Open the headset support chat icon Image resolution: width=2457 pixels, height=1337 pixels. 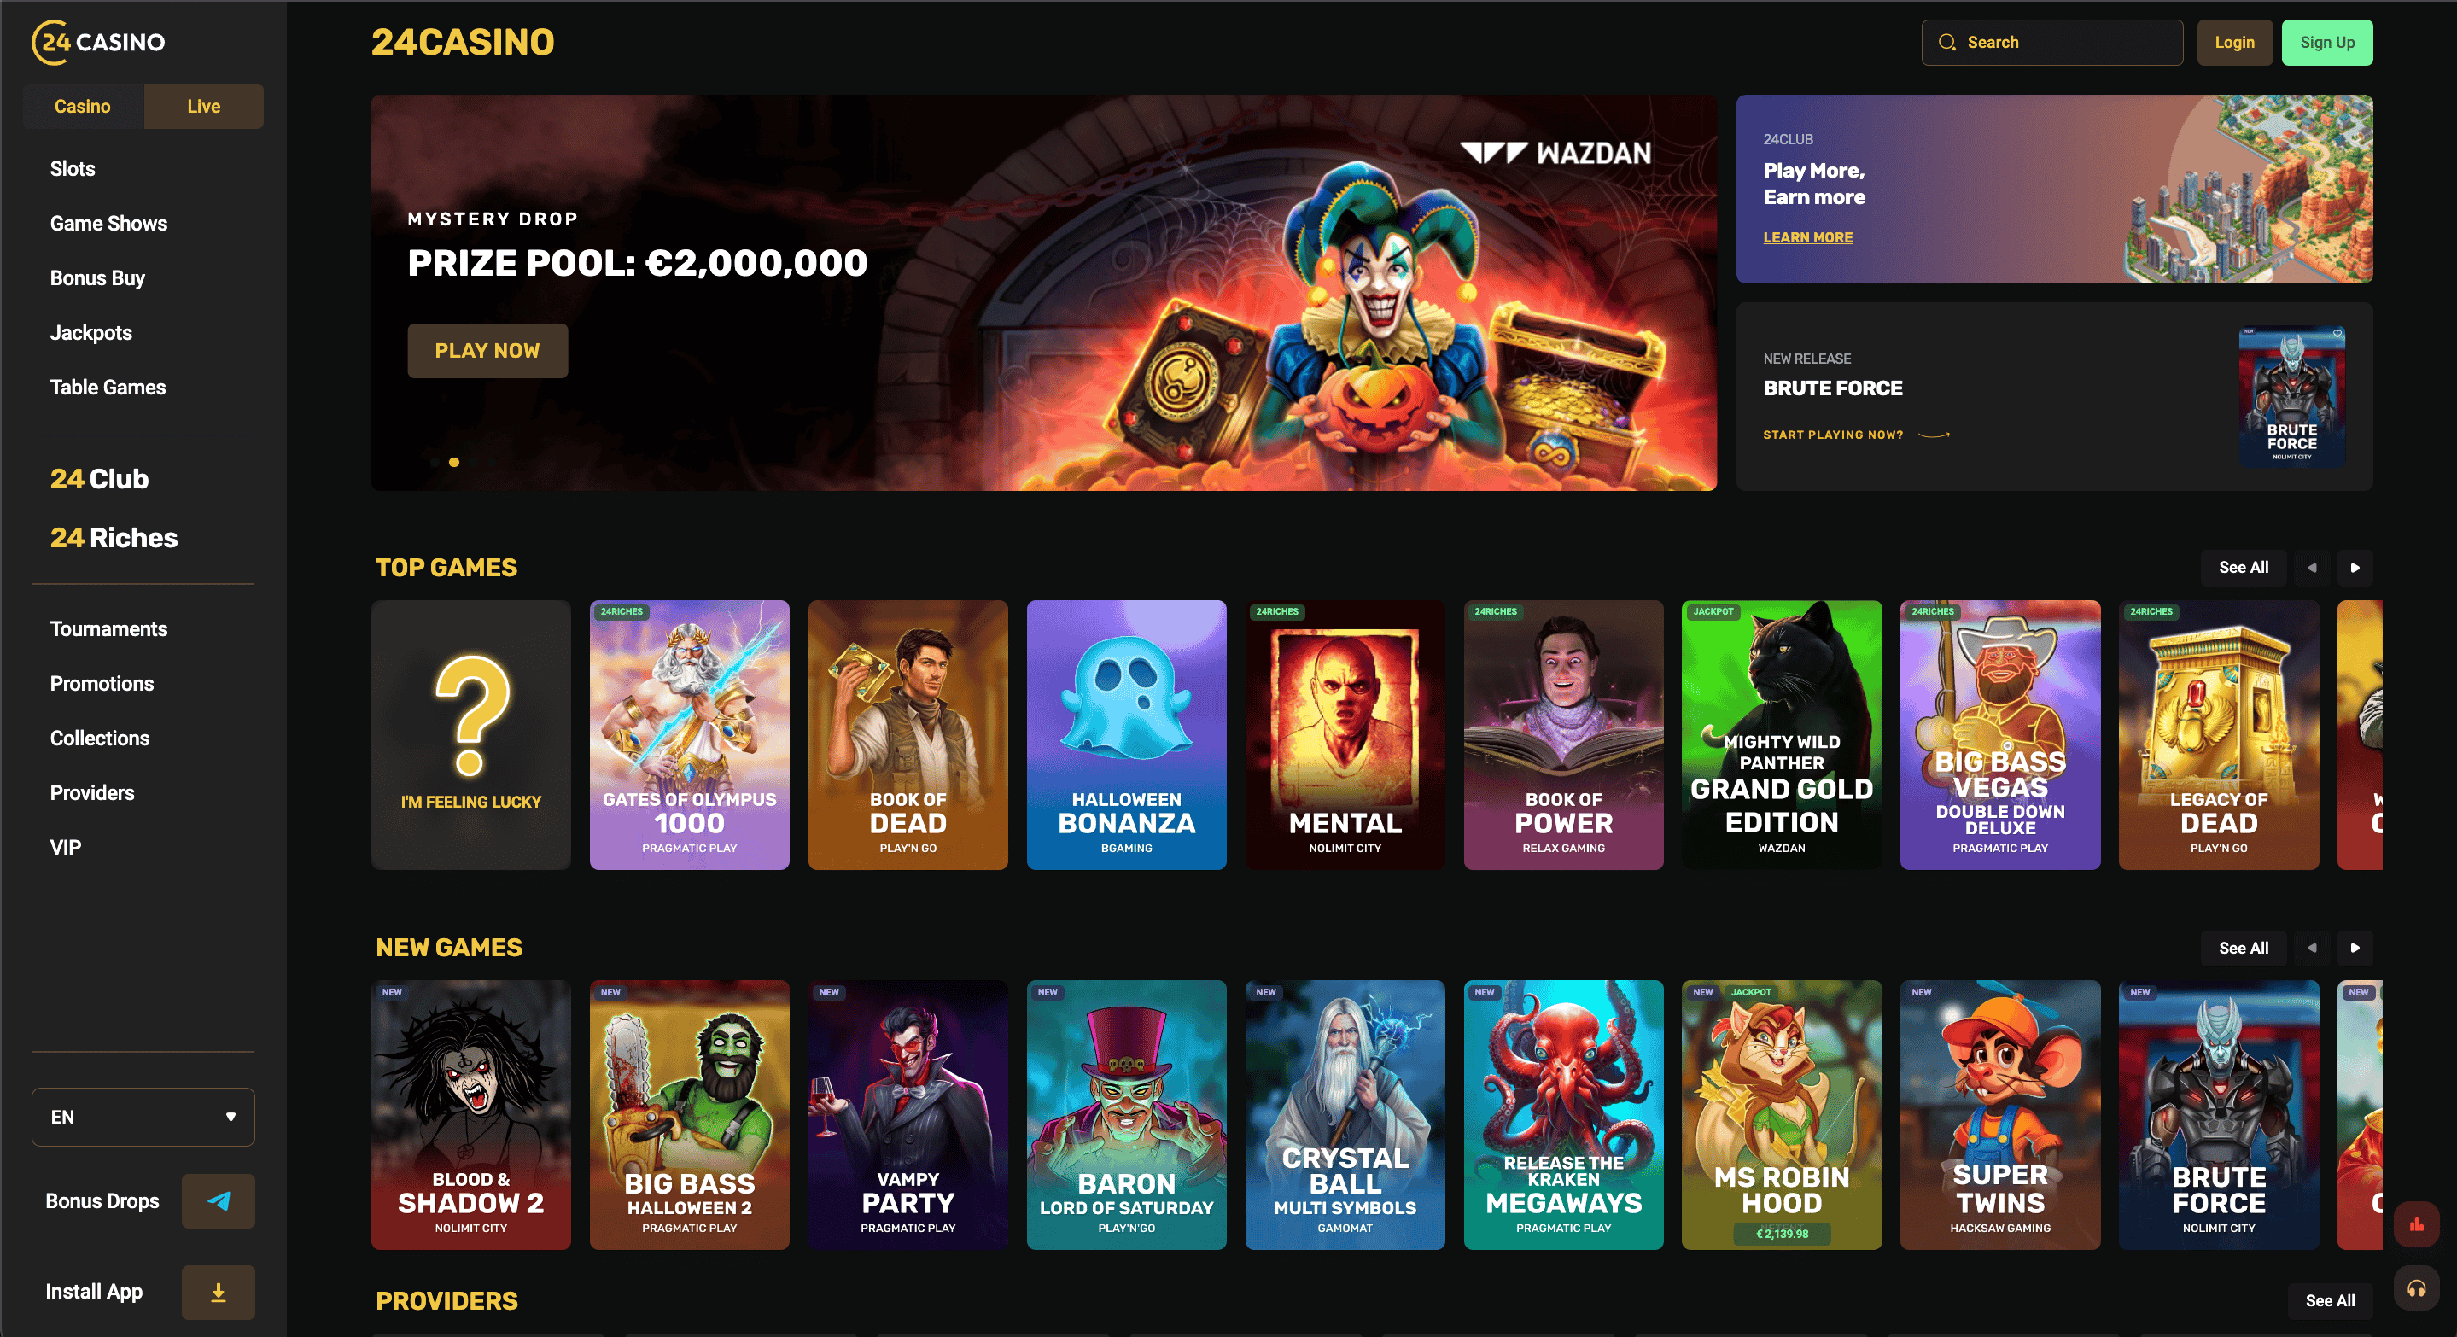pyautogui.click(x=2416, y=1289)
